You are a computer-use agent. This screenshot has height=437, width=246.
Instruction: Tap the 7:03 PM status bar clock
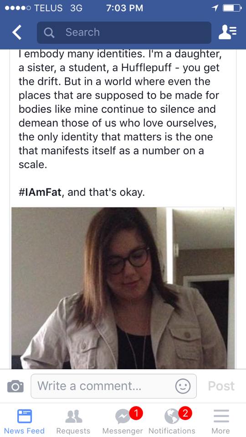pyautogui.click(x=124, y=8)
